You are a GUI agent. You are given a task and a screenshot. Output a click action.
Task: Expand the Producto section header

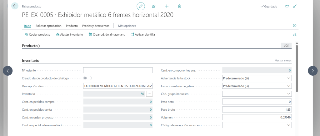point(31,46)
